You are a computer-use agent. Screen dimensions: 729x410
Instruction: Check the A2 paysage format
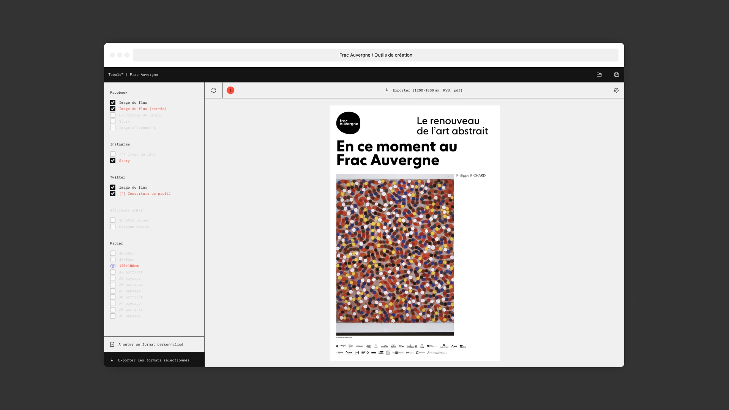click(x=113, y=278)
